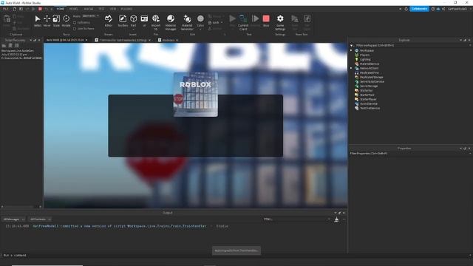This screenshot has height=266, width=473.
Task: Open the Output filter history dropdown
Action: click(329, 219)
